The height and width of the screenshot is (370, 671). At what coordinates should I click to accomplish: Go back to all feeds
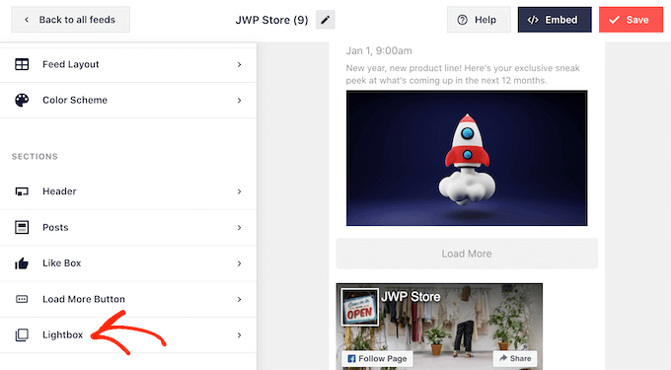[x=71, y=20]
